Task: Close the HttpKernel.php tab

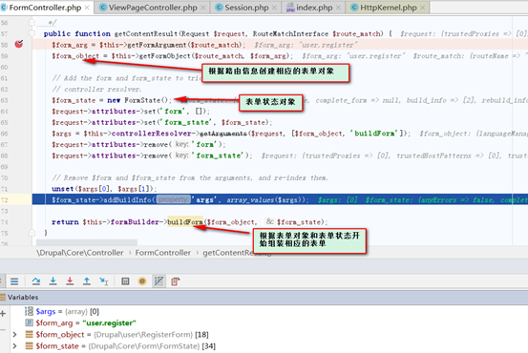Action: click(x=422, y=8)
